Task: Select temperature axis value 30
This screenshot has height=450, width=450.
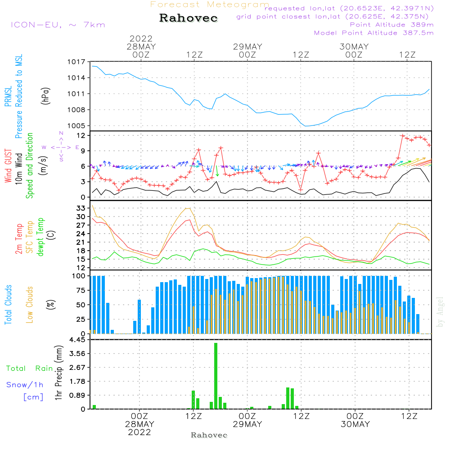Action: (x=81, y=217)
